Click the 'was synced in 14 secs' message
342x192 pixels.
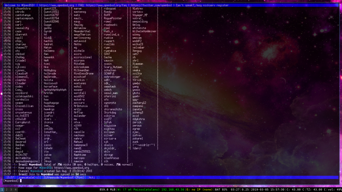click(69, 174)
